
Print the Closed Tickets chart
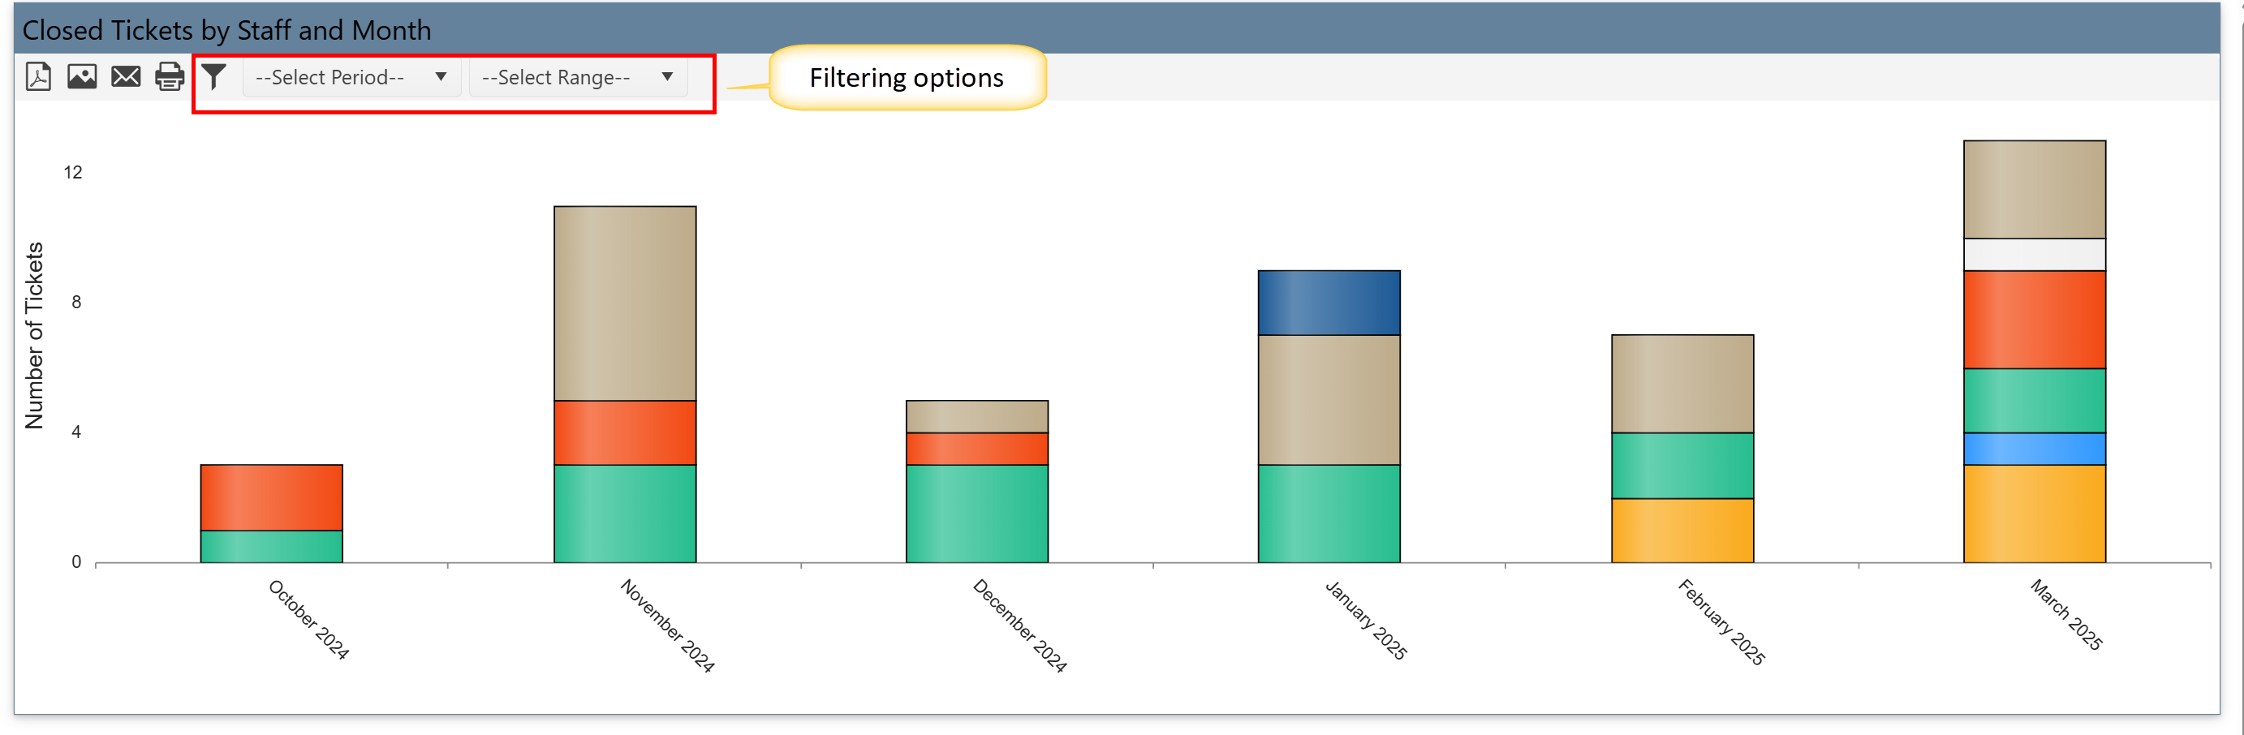click(x=170, y=76)
